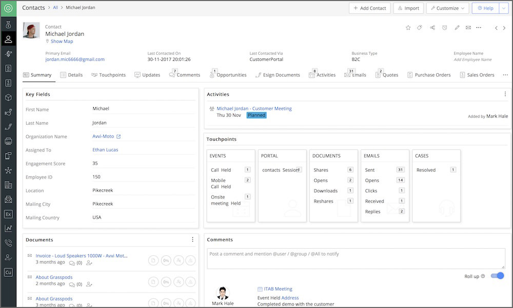Go to next contact with right arrow

[x=504, y=28]
